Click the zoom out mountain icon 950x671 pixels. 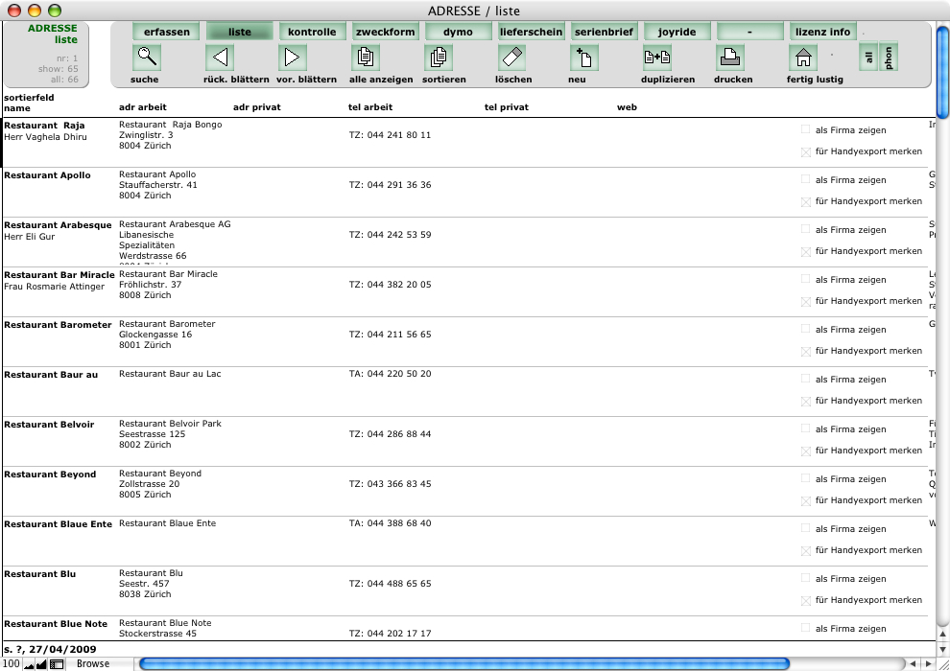tap(29, 663)
